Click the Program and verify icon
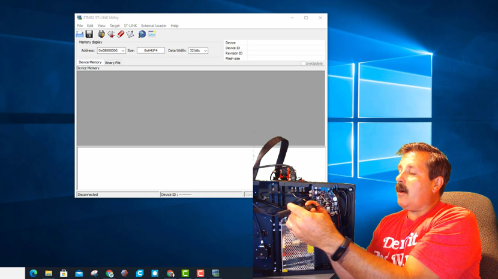Screen dimensions: 498x279 tap(130, 34)
